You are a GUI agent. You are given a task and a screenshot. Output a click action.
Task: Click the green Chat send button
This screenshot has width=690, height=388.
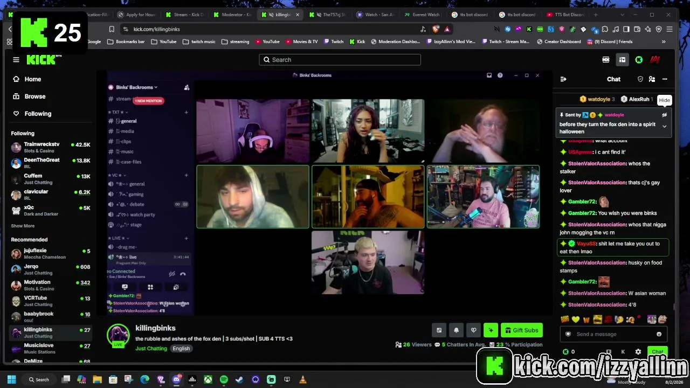(x=658, y=352)
